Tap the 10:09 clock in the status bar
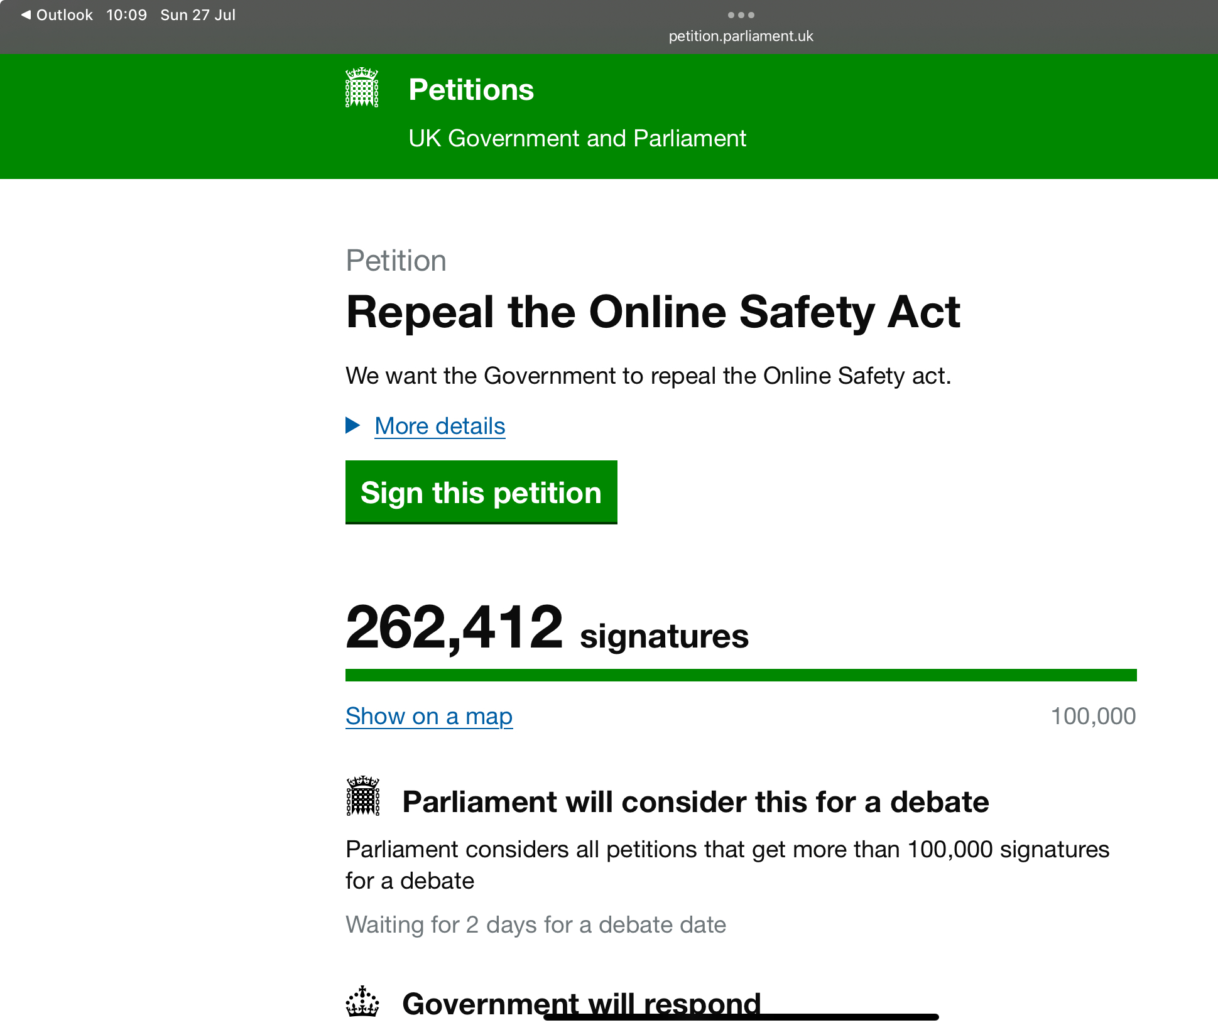The width and height of the screenshot is (1218, 1030). tap(126, 15)
